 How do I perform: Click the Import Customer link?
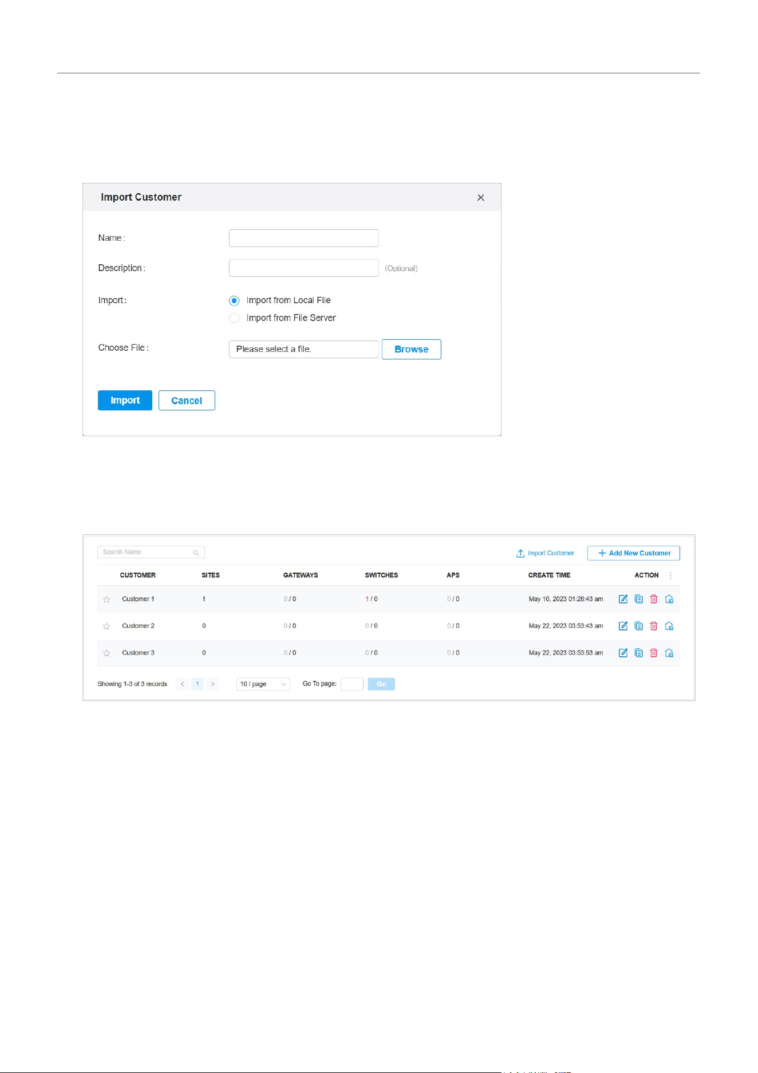(545, 553)
